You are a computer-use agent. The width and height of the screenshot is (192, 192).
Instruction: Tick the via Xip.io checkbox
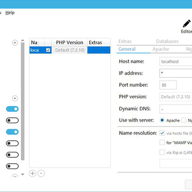pos(162,153)
